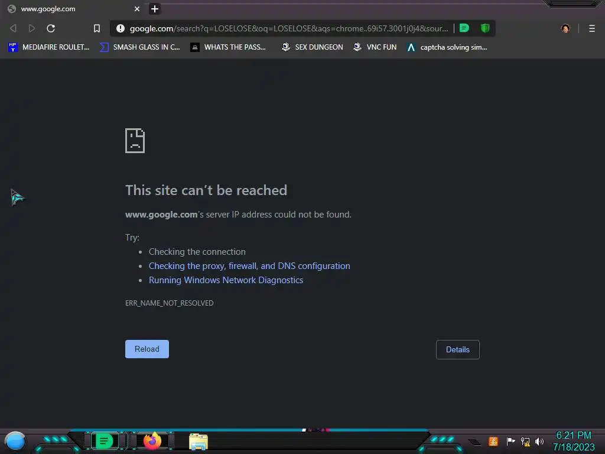605x454 pixels.
Task: Click the address bar URL field
Action: click(x=288, y=28)
